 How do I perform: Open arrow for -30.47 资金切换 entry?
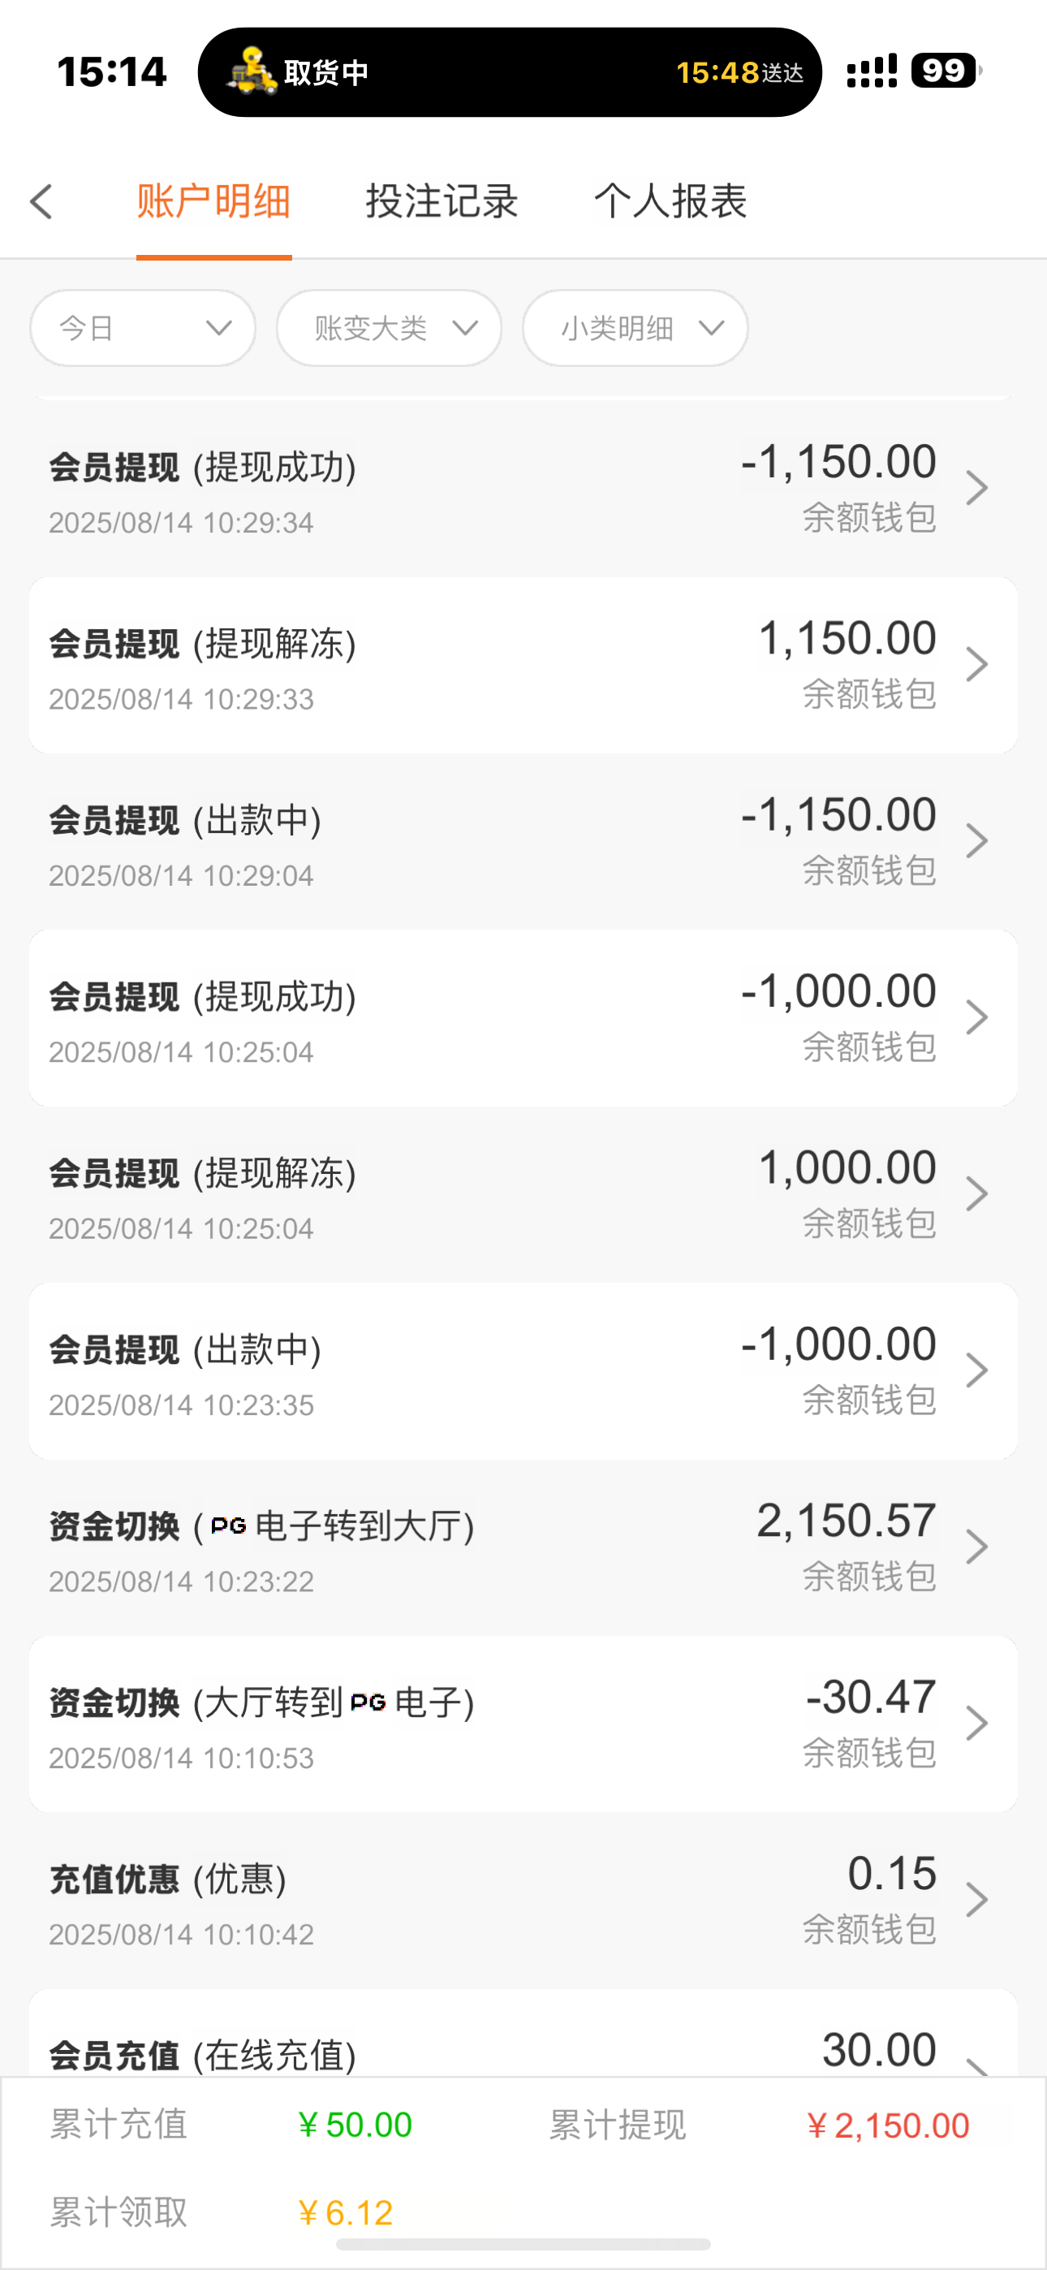click(976, 1723)
